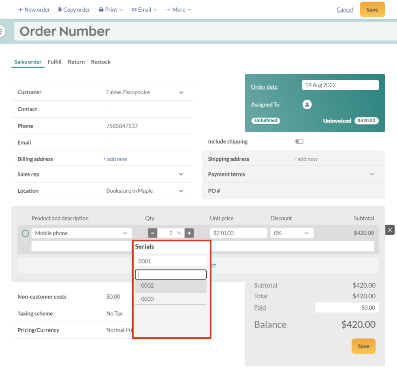
Task: Increase the Mobile phone quantity
Action: [189, 233]
